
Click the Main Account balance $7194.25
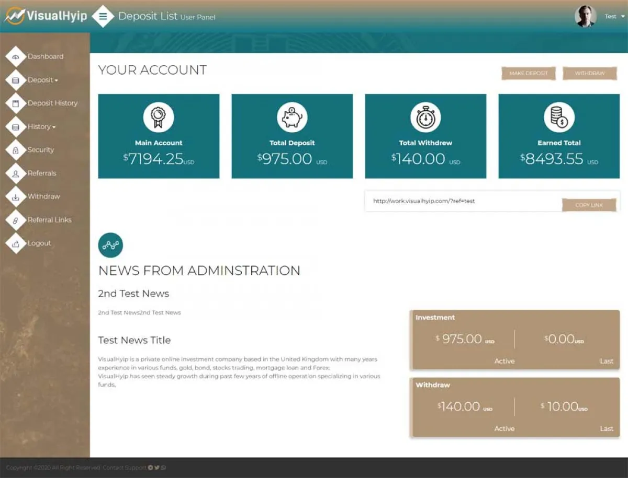pyautogui.click(x=159, y=159)
